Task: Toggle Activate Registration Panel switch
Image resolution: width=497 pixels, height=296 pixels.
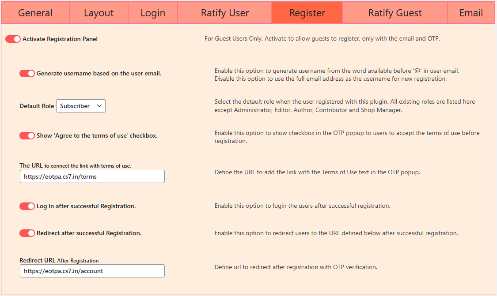Action: 13,39
